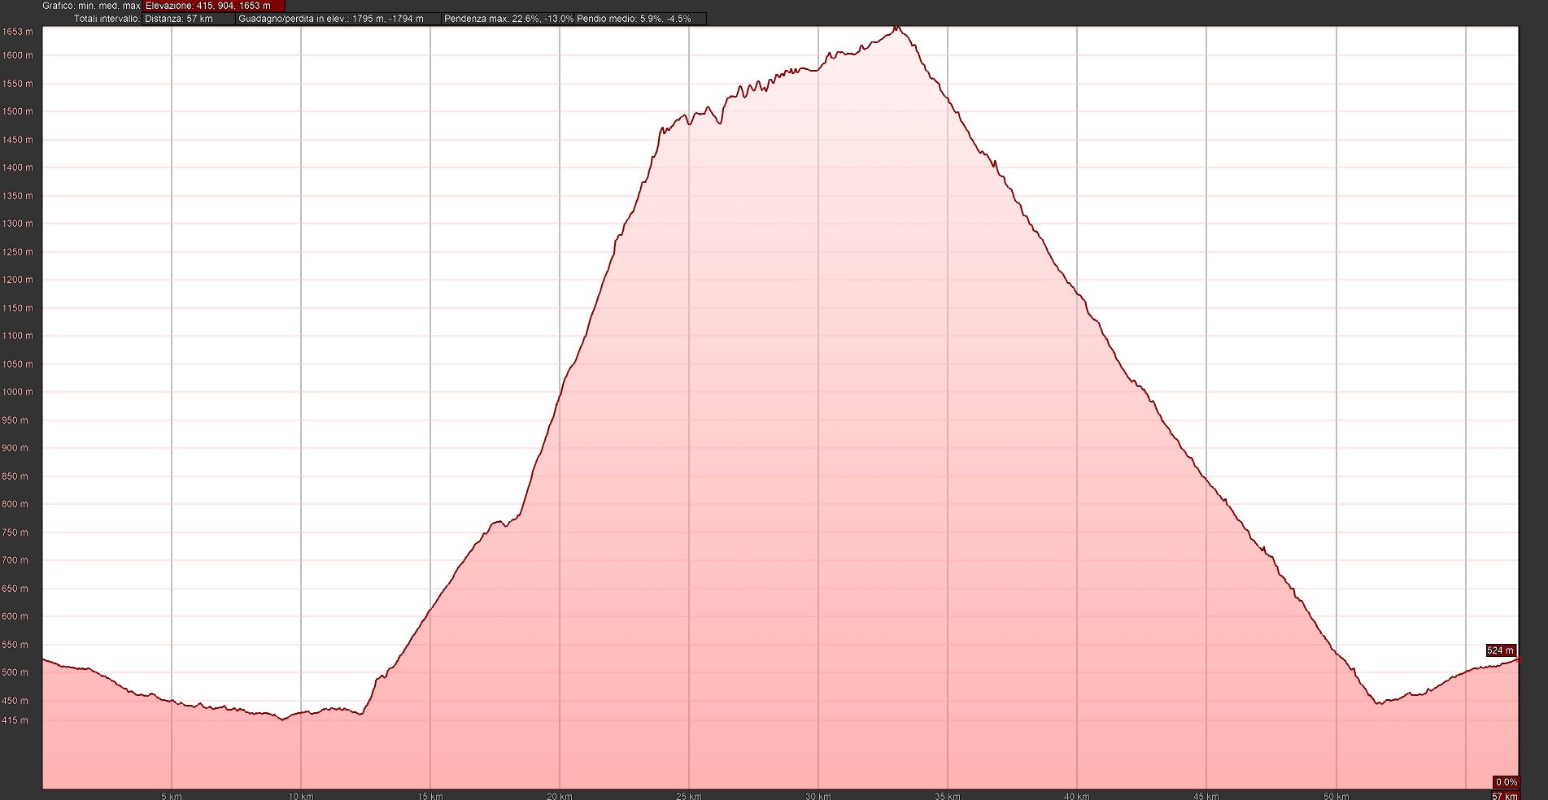Click the Elevazione statistics box
The width and height of the screenshot is (1548, 800).
click(x=213, y=6)
